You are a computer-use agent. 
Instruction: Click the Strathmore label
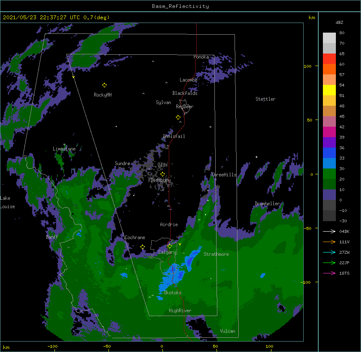click(216, 254)
